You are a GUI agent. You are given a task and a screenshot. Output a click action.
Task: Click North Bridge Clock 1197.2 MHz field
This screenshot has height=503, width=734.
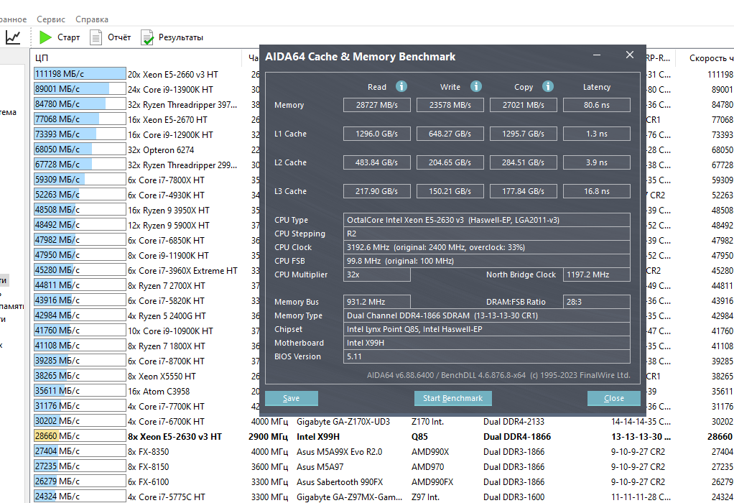[596, 274]
